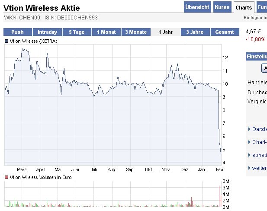Expand the Darste... settings section
This screenshot has width=267, height=211.
click(257, 129)
